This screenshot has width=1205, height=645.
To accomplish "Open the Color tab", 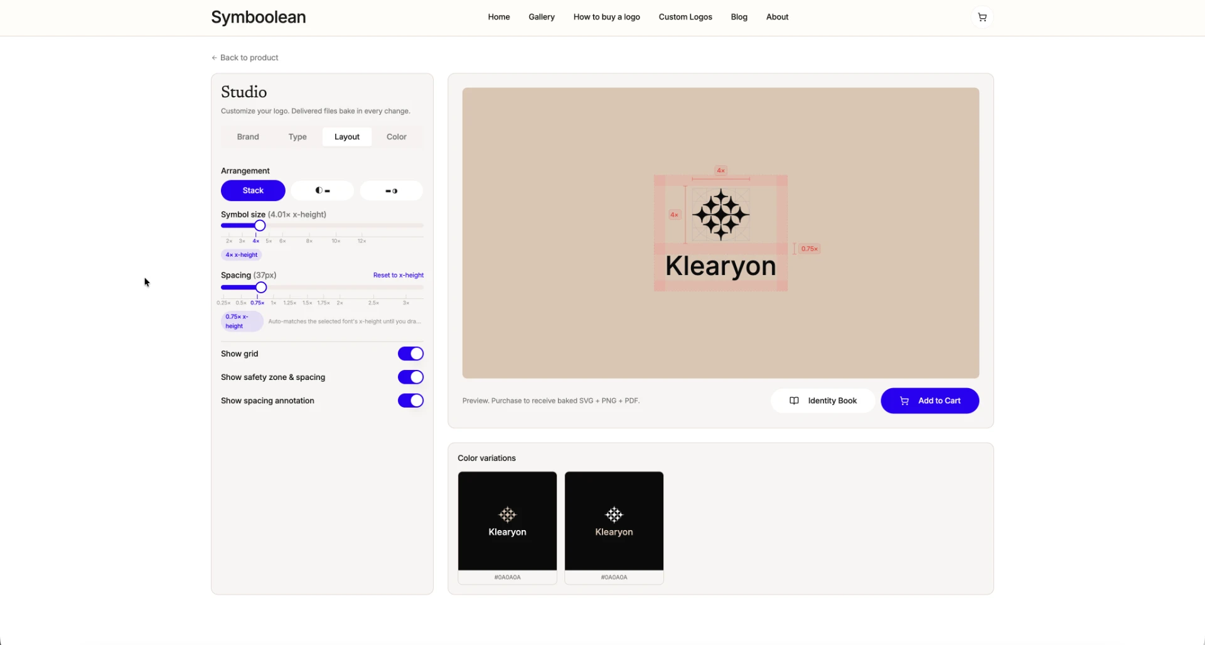I will pos(397,137).
